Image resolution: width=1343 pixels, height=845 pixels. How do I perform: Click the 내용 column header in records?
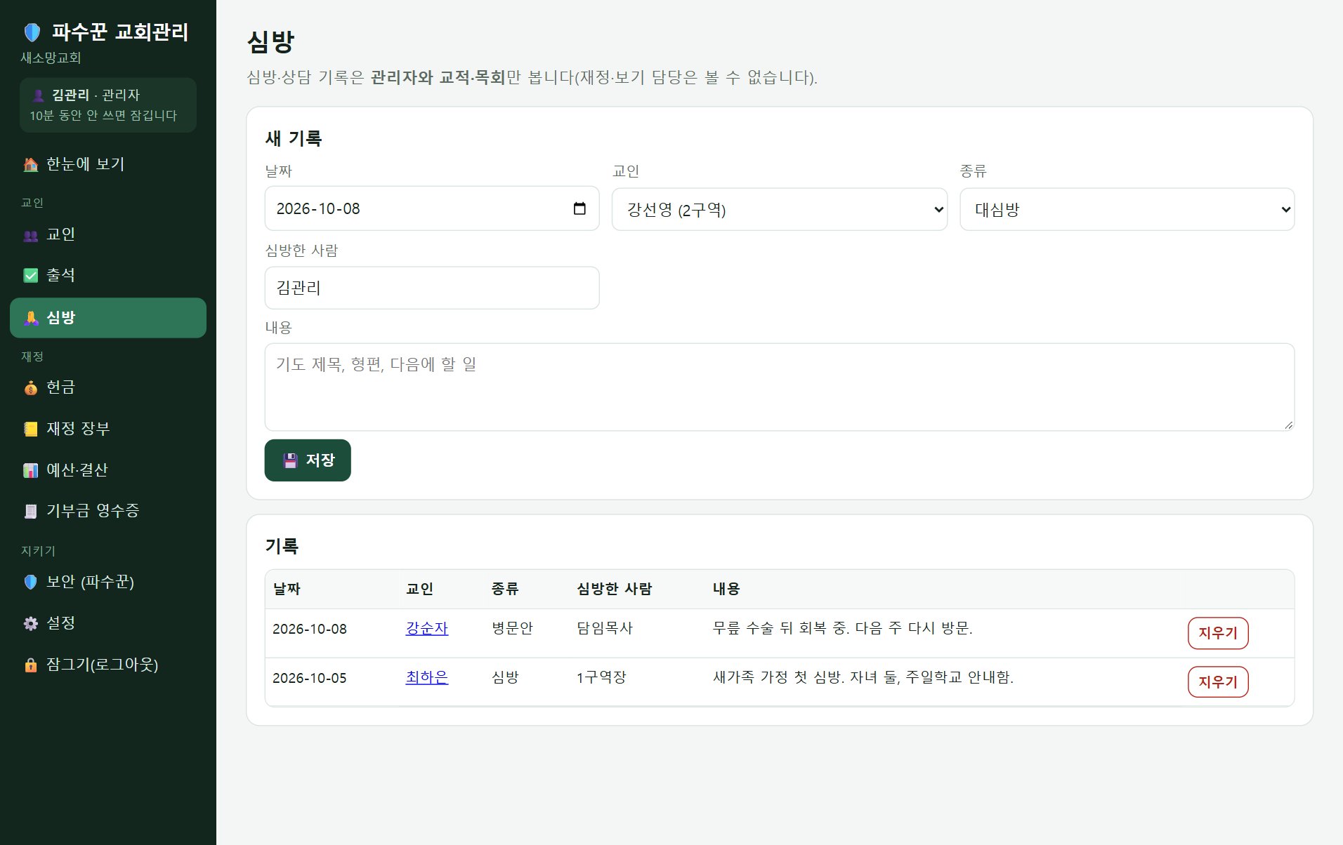(x=726, y=589)
